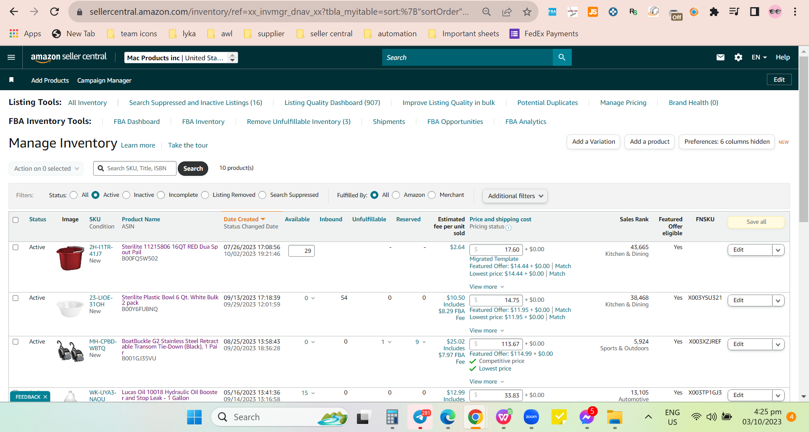Open the Chrome three-dot menu
Screen dimensions: 809x432
click(795, 12)
